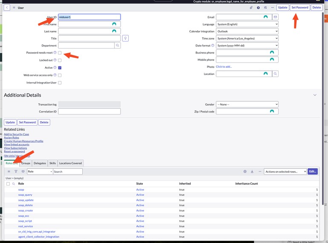Click the Roles list activity stream icon
The width and height of the screenshot is (328, 243).
tap(23, 172)
